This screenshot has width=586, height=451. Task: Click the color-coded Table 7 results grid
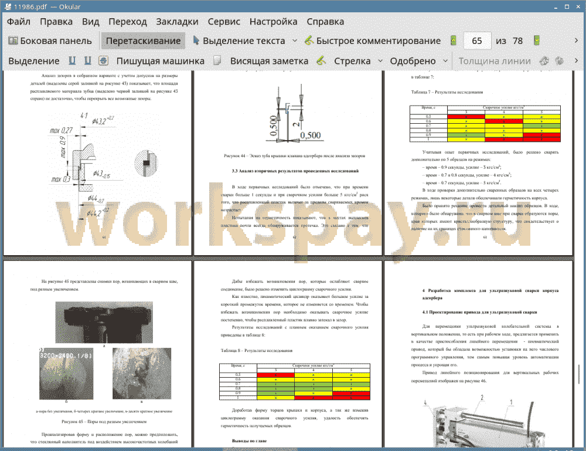point(485,124)
